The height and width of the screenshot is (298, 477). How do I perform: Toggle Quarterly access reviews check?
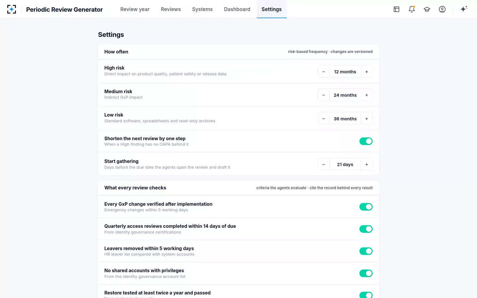click(x=366, y=229)
